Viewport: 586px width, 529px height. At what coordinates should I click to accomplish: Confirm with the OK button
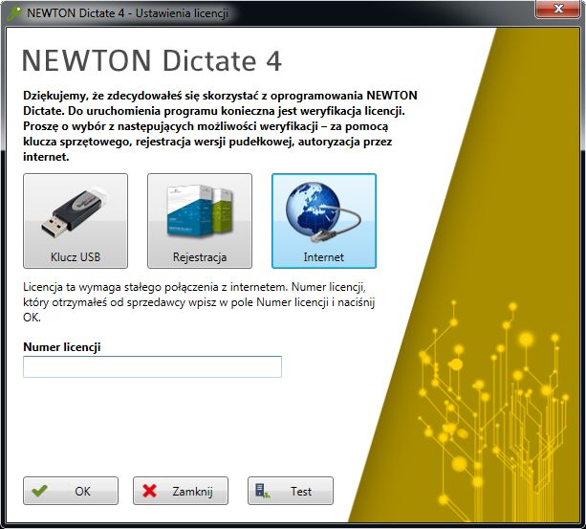71,491
